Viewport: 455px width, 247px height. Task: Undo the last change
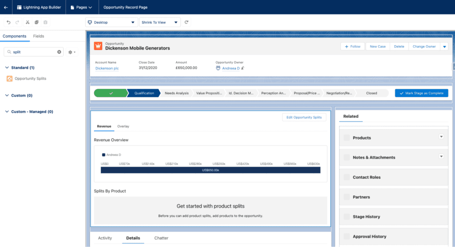(x=8, y=22)
